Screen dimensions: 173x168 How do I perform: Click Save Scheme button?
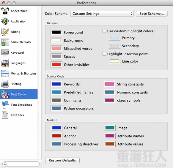pyautogui.click(x=152, y=14)
